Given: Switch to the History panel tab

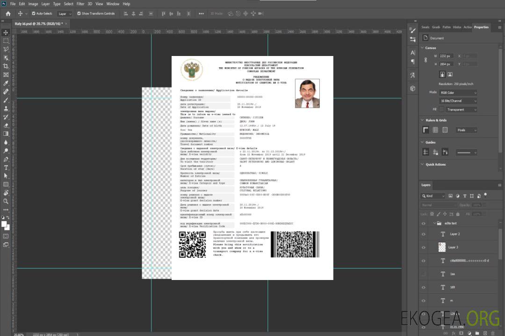Looking at the screenshot, I should [x=457, y=28].
